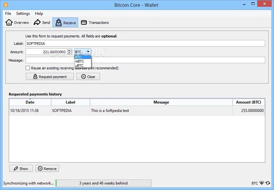Screen dimensions: 274x190
Task: Click the sync progress bar '3 years and 46 weeks behind'
Action: click(103, 183)
